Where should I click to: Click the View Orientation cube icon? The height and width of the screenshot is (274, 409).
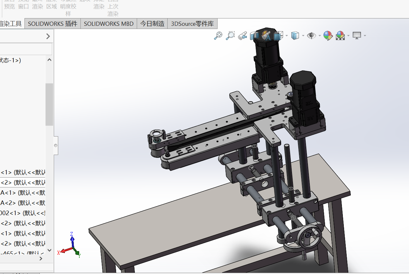[278, 36]
